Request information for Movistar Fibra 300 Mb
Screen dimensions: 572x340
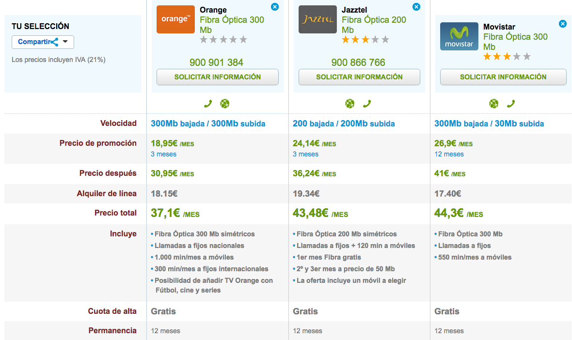[503, 77]
